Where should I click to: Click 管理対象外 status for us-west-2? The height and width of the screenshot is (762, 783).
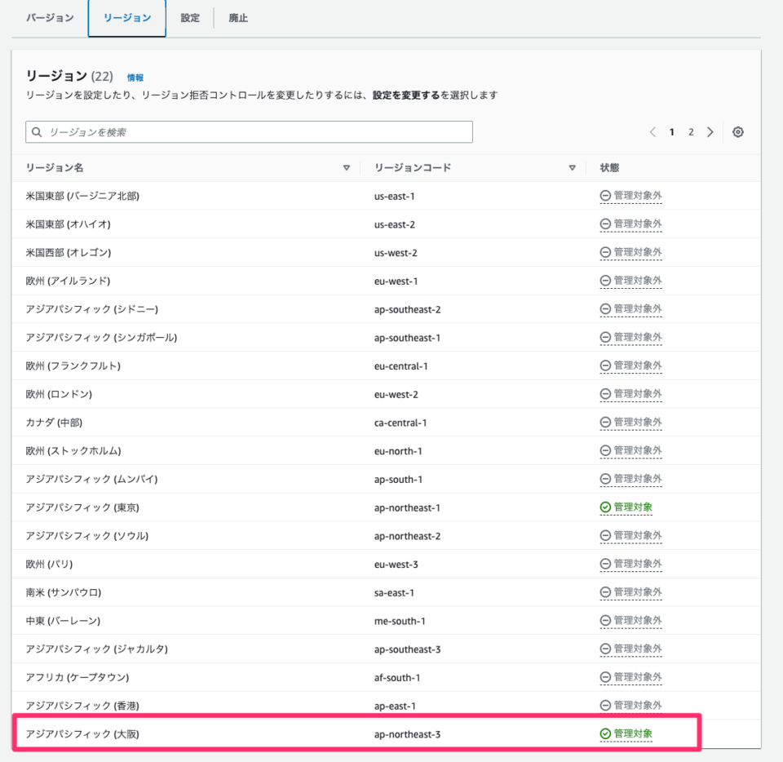(x=637, y=252)
